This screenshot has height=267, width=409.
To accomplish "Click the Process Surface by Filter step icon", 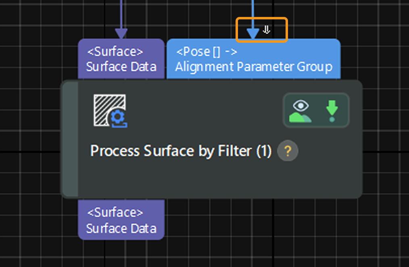I will click(x=111, y=111).
